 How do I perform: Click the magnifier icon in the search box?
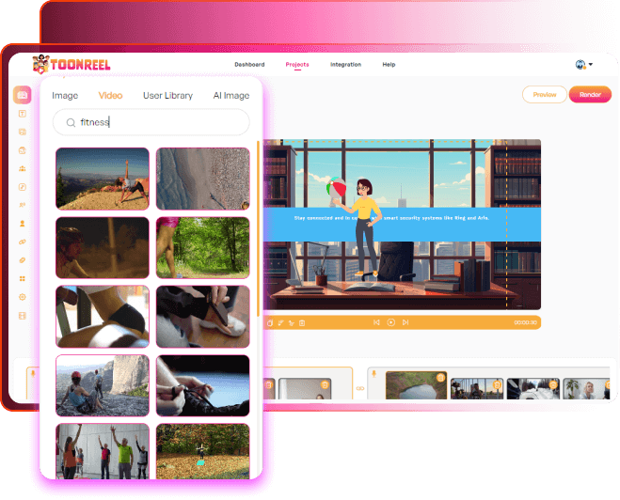71,122
